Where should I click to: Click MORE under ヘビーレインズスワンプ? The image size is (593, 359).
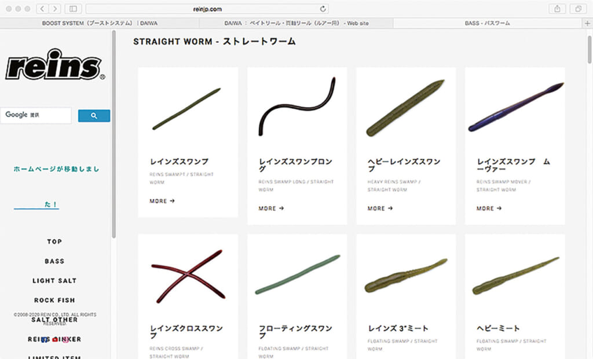380,208
